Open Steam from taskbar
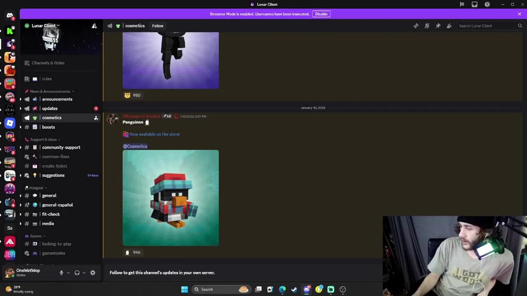Screen dimensions: 527x296 294,289
